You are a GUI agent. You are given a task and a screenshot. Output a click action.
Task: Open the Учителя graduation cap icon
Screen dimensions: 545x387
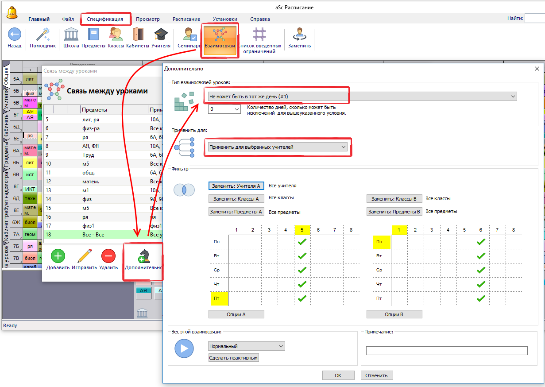click(161, 35)
